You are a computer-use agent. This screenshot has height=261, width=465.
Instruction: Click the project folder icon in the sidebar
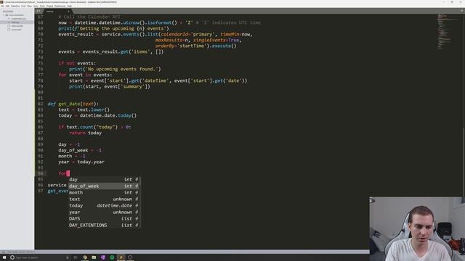(7, 15)
